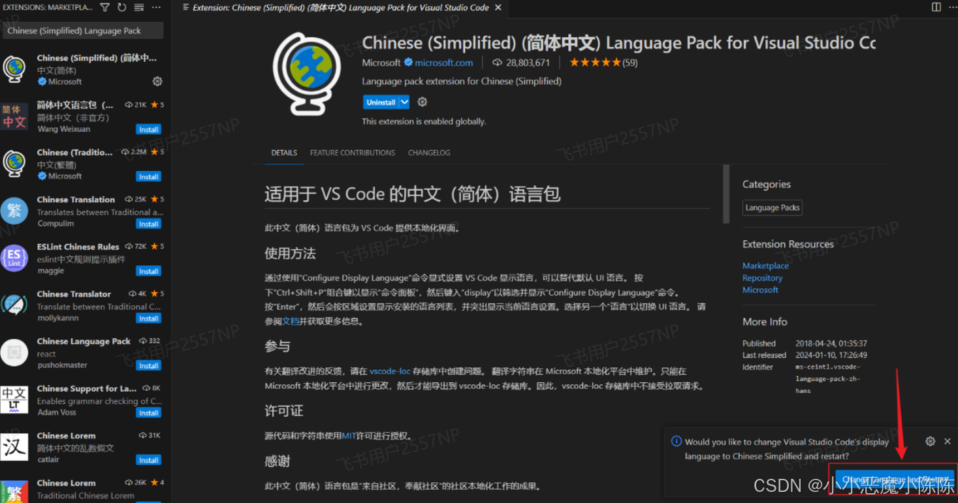Click Change Language and Restart button
The image size is (958, 503).
[x=895, y=480]
